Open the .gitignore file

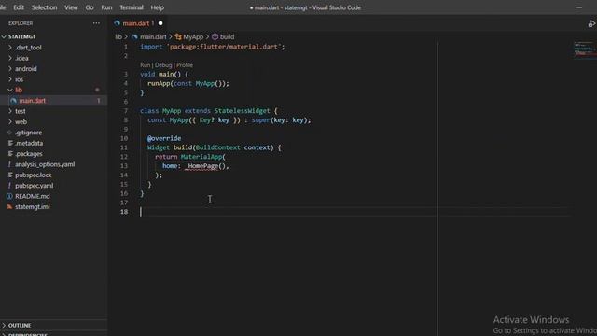click(29, 133)
